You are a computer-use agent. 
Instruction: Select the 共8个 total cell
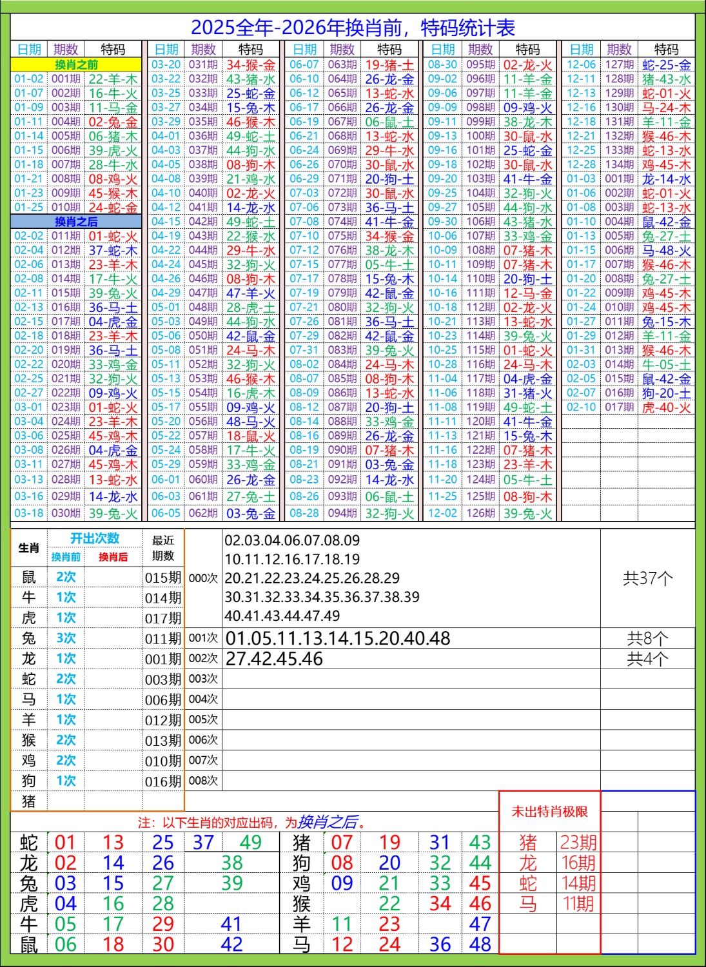(x=647, y=638)
